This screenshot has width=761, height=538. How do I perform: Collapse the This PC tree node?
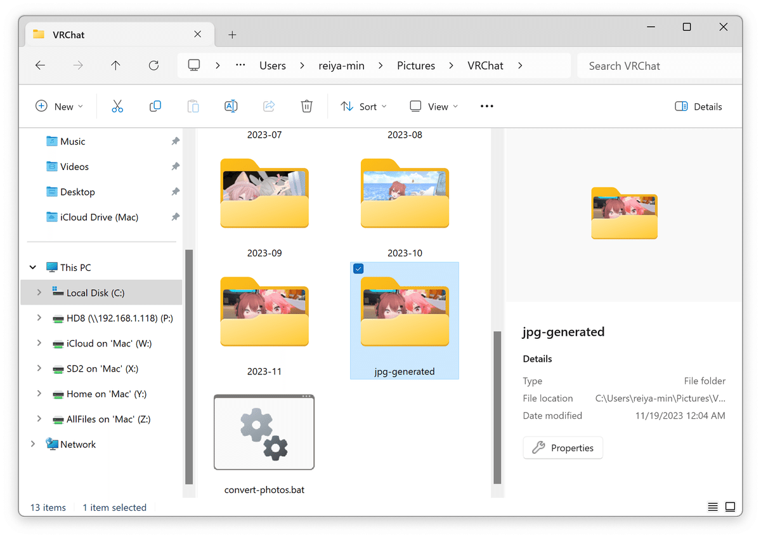click(33, 268)
